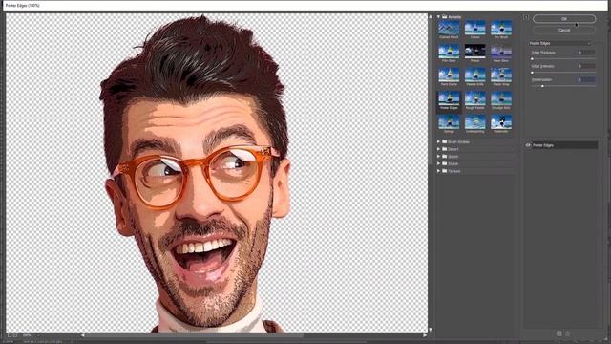Select the Dry Brush filter thumbnail
The width and height of the screenshot is (611, 344).
point(501,29)
